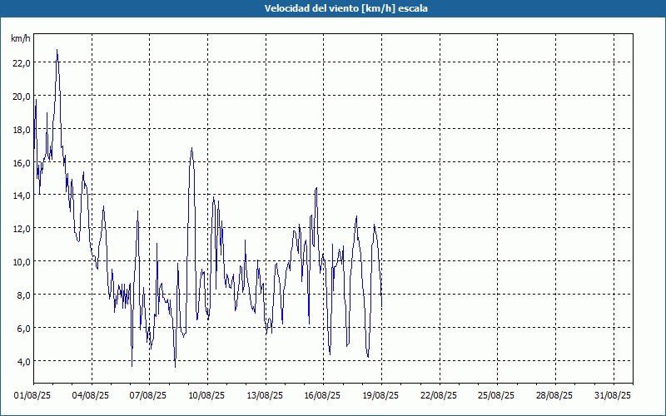
Task: Click the 31/08/25 date label
Action: coord(613,395)
